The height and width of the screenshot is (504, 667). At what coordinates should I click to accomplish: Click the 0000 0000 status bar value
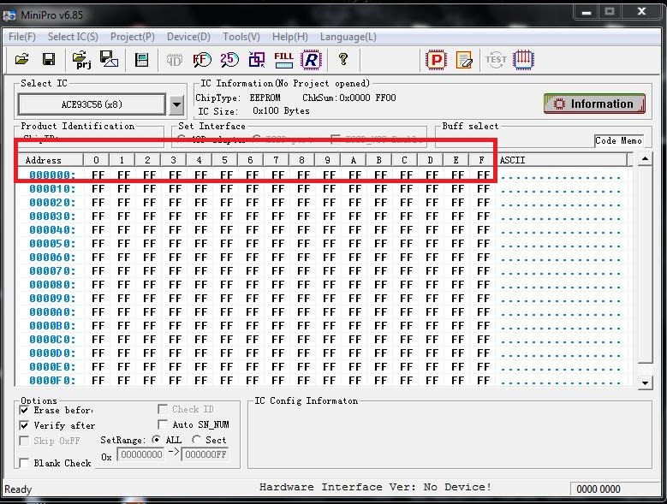click(x=599, y=489)
